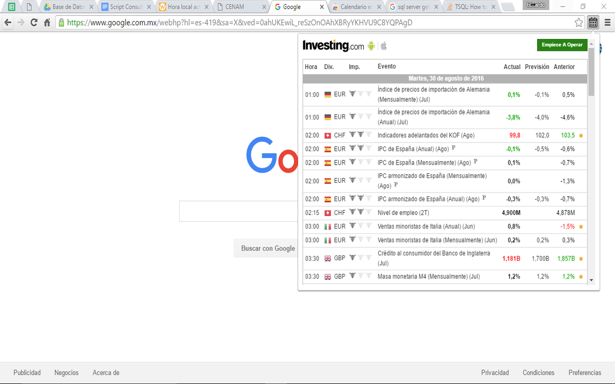Screen dimensions: 615x384
Task: Click the Investing.com logo
Action: point(333,46)
